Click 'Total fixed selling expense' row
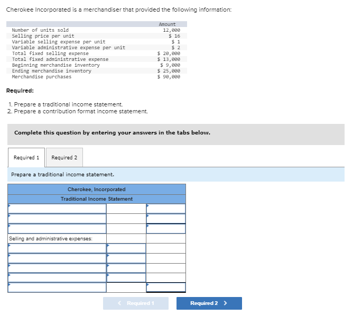Screen dimensions: 362x324 tap(97, 53)
